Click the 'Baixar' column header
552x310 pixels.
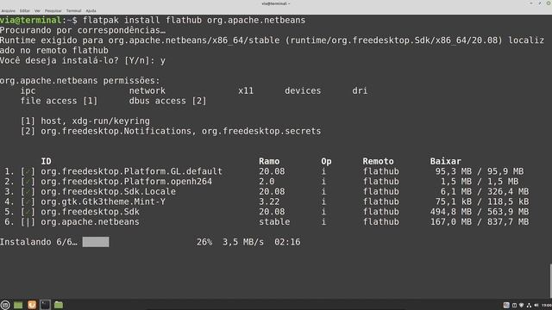(x=445, y=161)
